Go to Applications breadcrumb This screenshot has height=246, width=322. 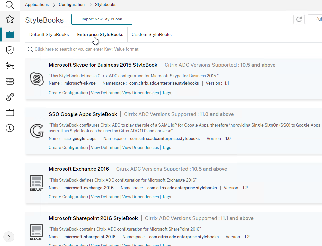(x=37, y=4)
